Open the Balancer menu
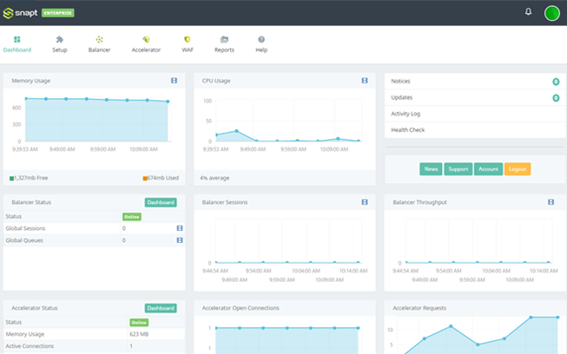The image size is (567, 354). (x=100, y=44)
